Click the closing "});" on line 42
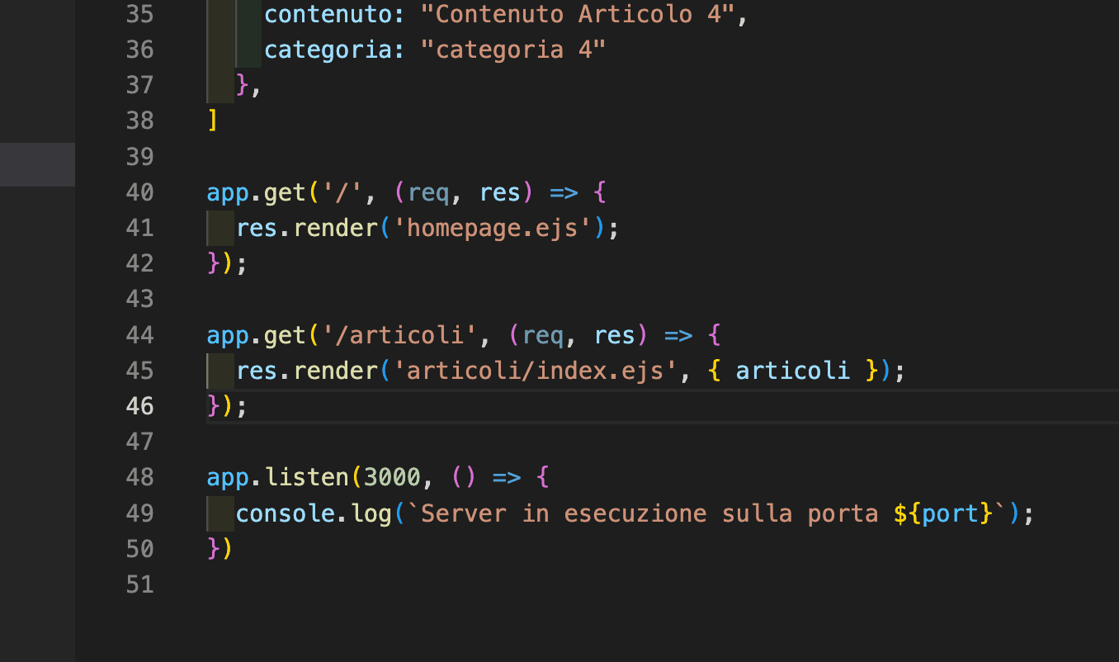This screenshot has height=662, width=1119. (228, 263)
